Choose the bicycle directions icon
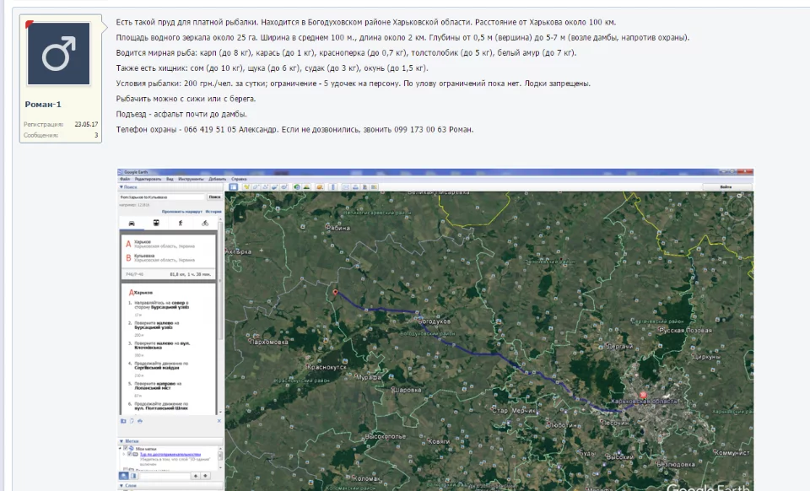The image size is (810, 491). click(205, 224)
